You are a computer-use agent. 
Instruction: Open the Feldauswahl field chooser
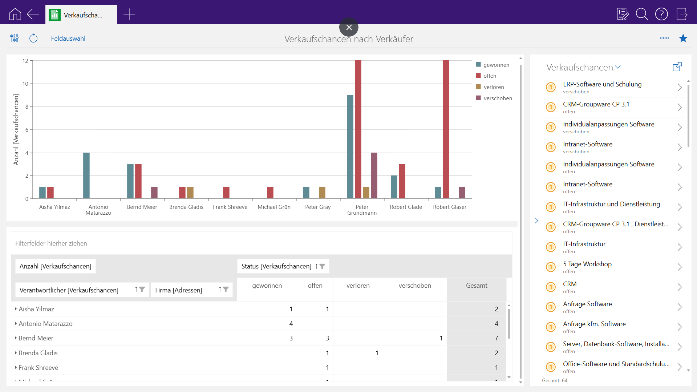68,39
